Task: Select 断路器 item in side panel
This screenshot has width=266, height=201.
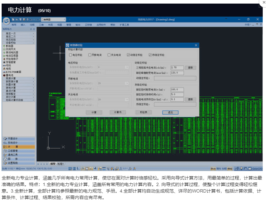Action: pyautogui.click(x=9, y=46)
